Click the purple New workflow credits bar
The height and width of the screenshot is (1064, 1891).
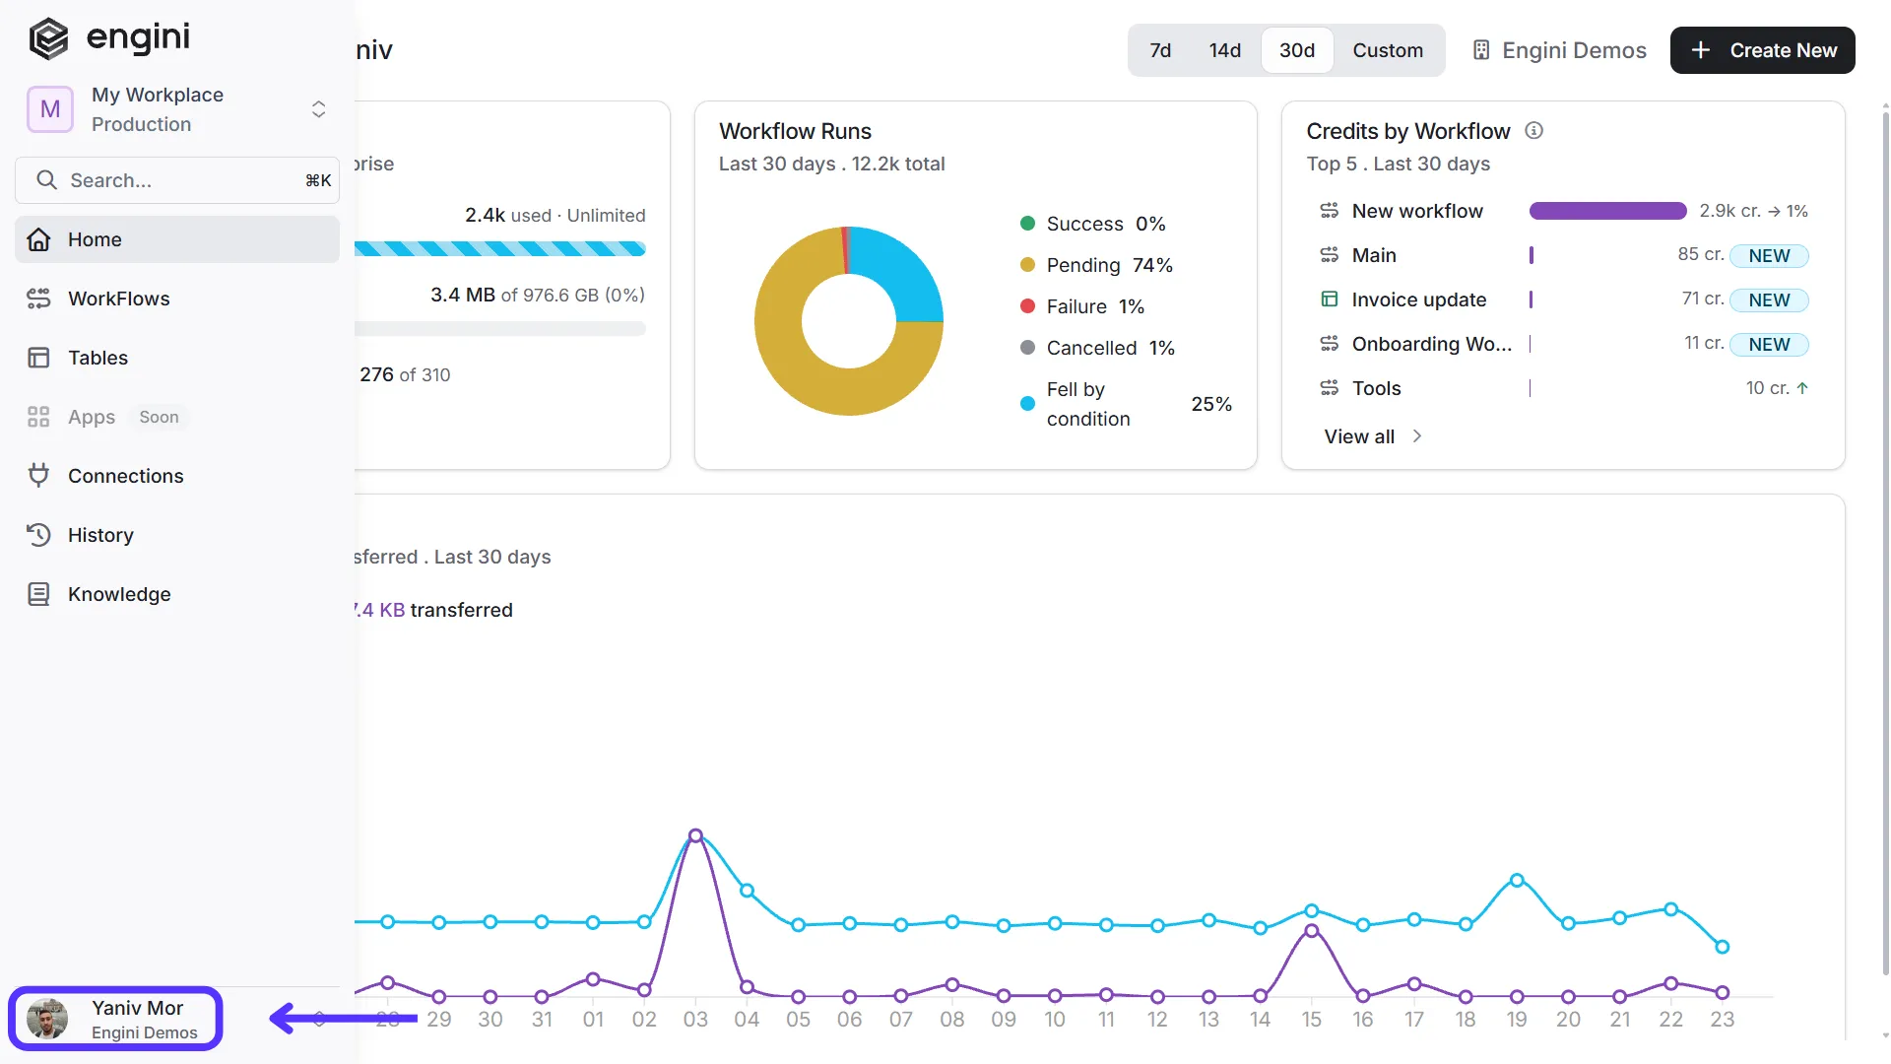tap(1607, 211)
